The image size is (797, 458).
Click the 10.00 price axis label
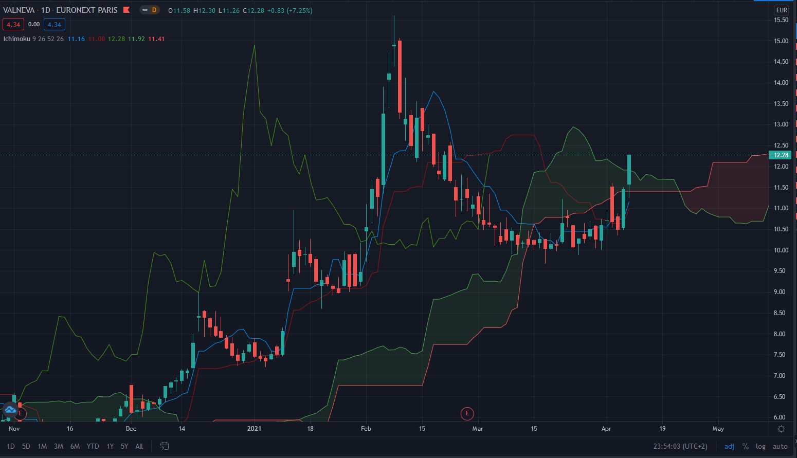(x=781, y=250)
